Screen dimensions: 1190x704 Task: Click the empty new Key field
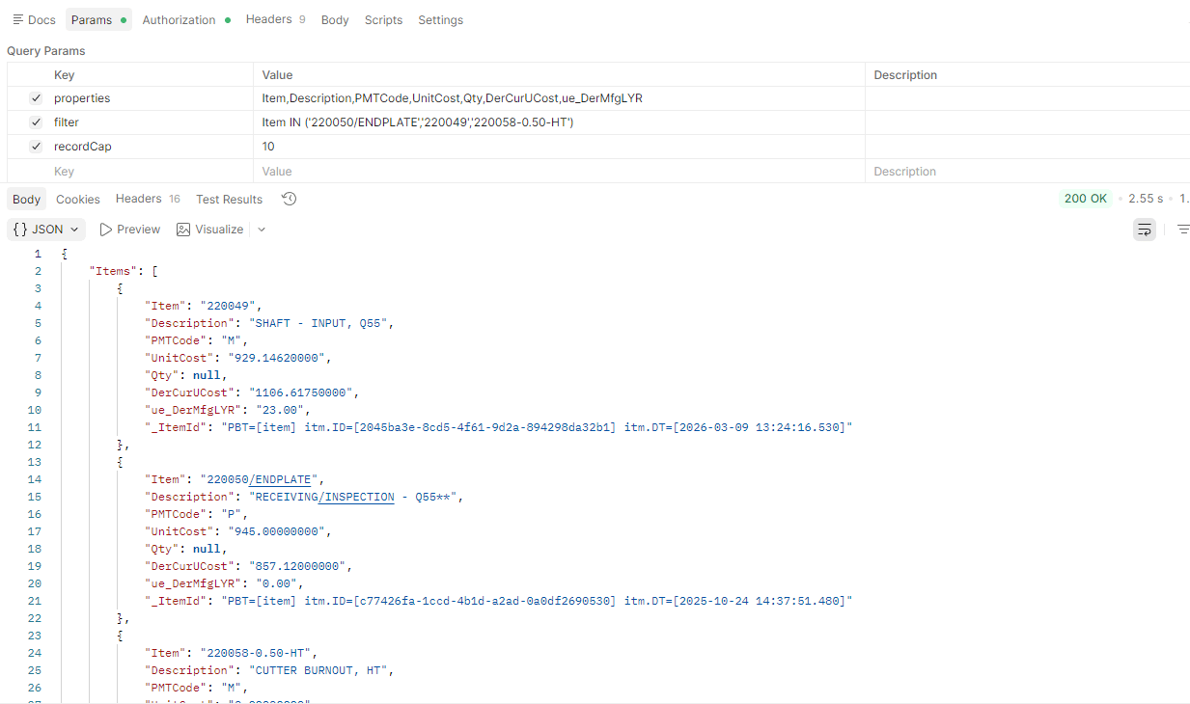pos(152,171)
